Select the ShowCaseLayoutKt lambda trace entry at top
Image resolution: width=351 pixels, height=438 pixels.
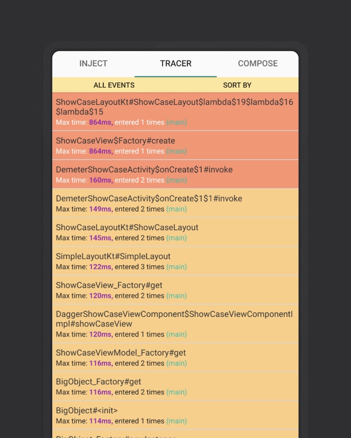pyautogui.click(x=175, y=111)
